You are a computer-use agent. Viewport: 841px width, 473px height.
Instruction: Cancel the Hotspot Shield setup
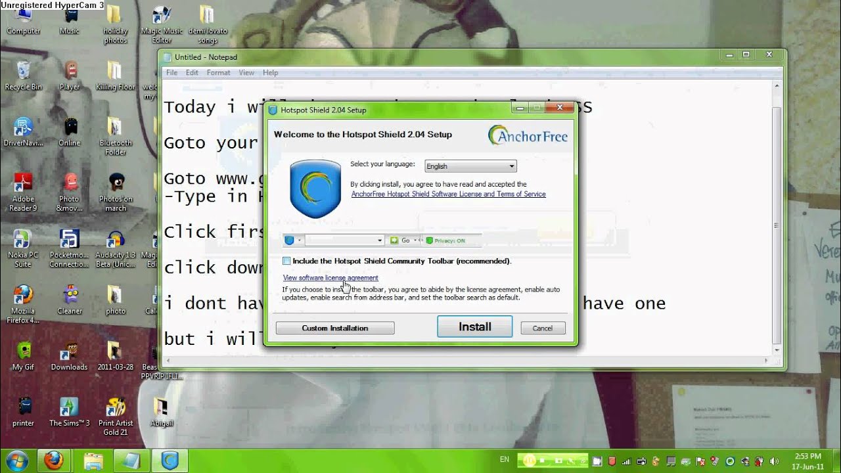(543, 328)
